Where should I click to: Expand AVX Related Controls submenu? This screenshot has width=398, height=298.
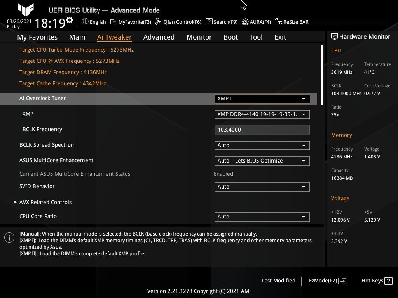tap(45, 202)
